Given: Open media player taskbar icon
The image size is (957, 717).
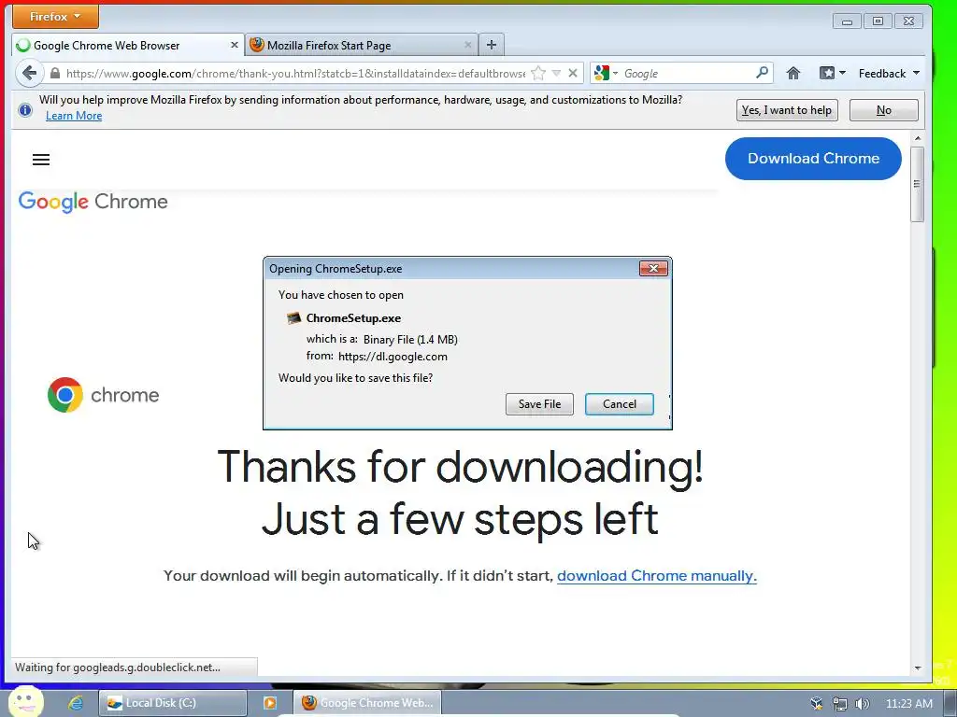Looking at the screenshot, I should click(x=269, y=703).
